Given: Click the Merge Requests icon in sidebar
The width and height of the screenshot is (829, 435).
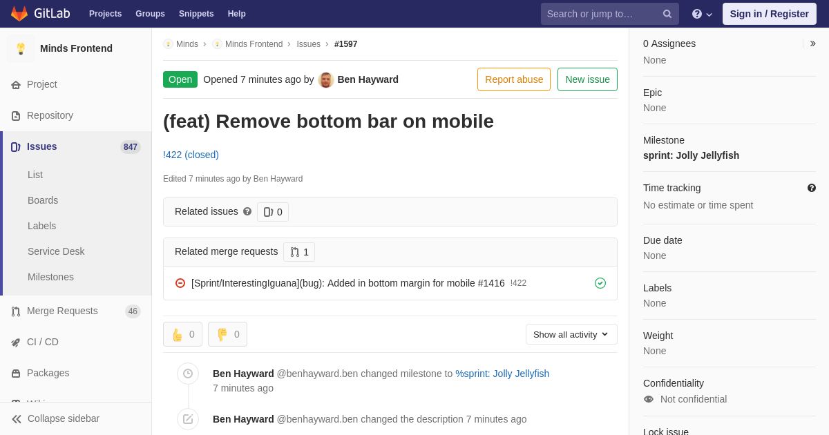Looking at the screenshot, I should (x=16, y=311).
